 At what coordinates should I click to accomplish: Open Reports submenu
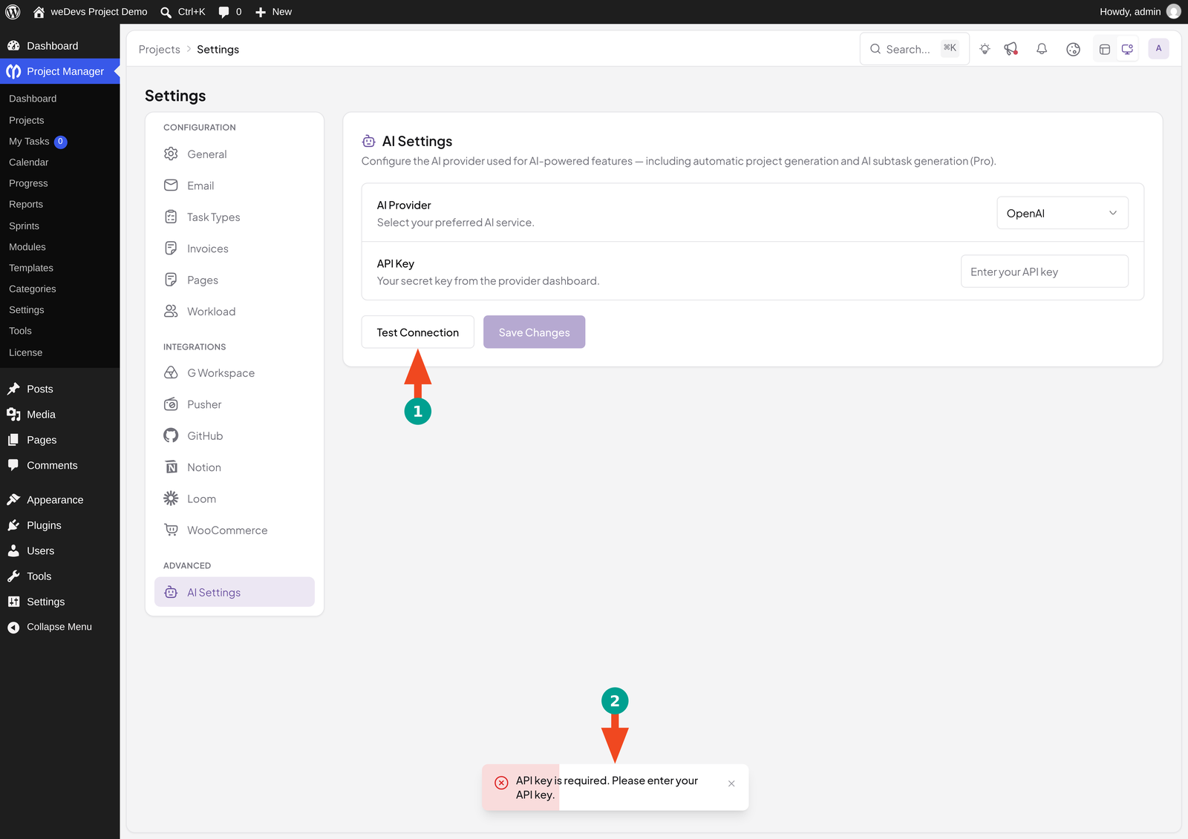[26, 204]
